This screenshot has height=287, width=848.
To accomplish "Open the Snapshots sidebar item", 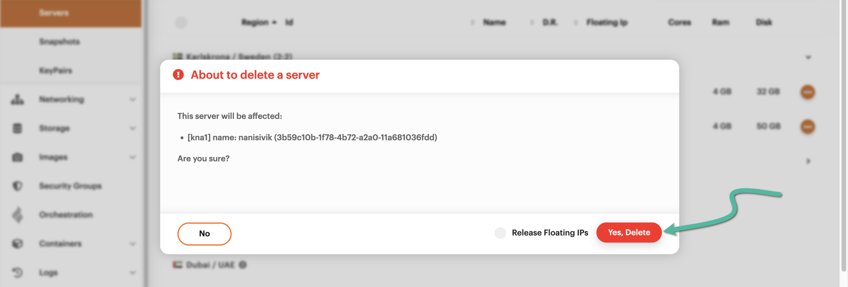I will pyautogui.click(x=59, y=42).
